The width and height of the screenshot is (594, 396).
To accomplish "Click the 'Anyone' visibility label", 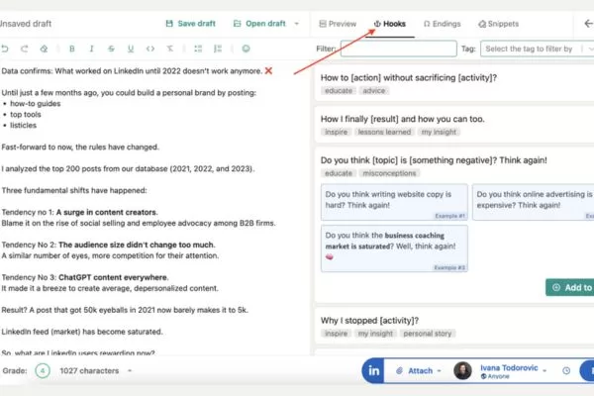I will click(x=495, y=376).
